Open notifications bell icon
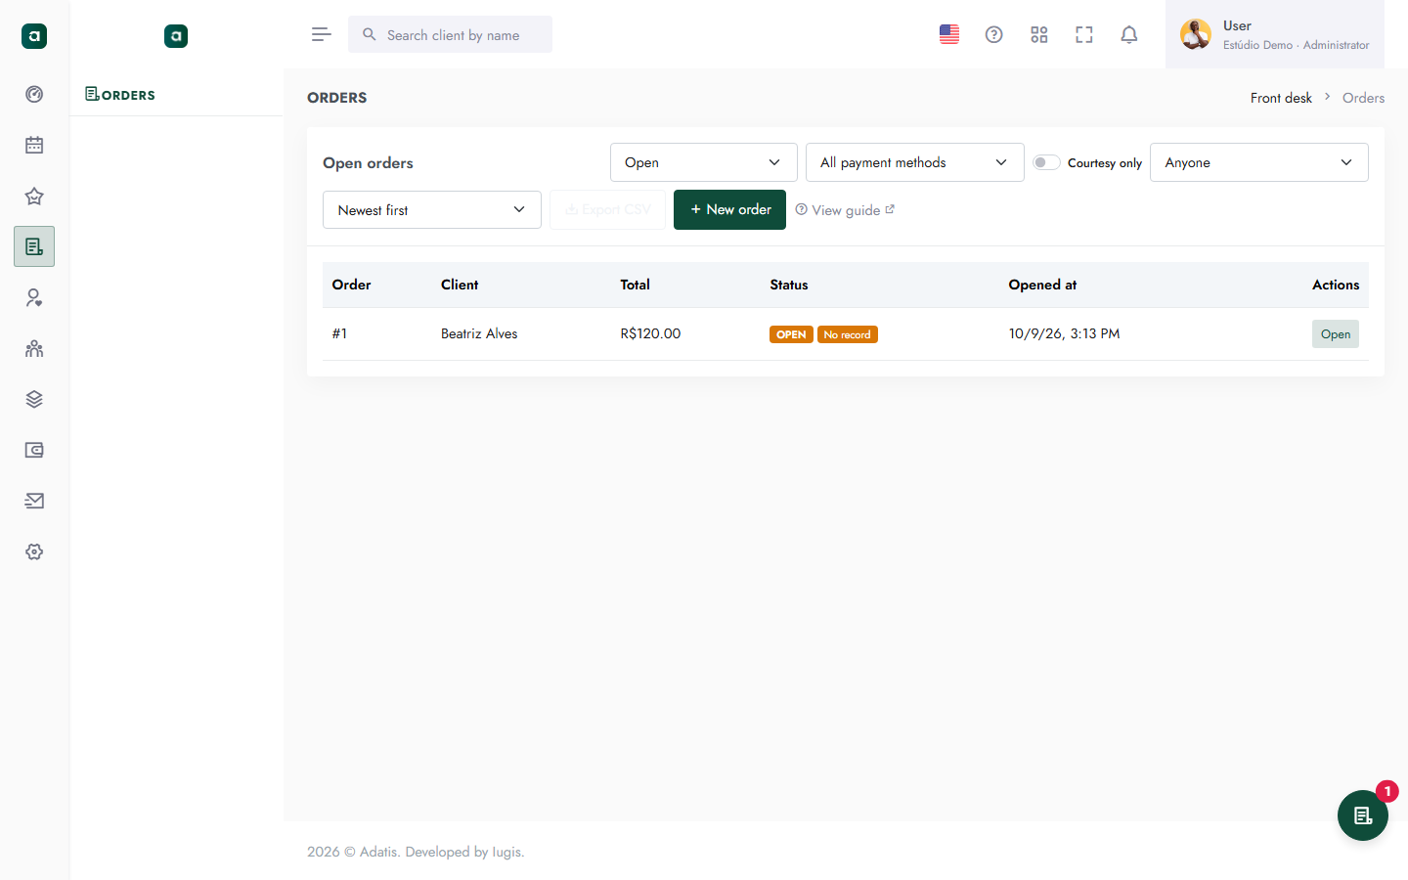The height and width of the screenshot is (880, 1408). coord(1129,35)
